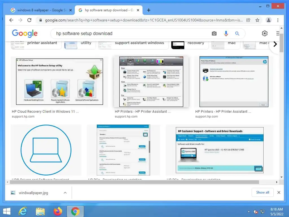Viewport: 289px width, 217px height.
Task: Share this page using the share icon
Action: click(x=248, y=20)
